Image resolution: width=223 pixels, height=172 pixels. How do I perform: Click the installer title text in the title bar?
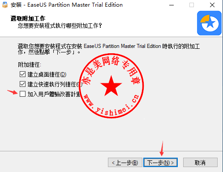point(67,5)
